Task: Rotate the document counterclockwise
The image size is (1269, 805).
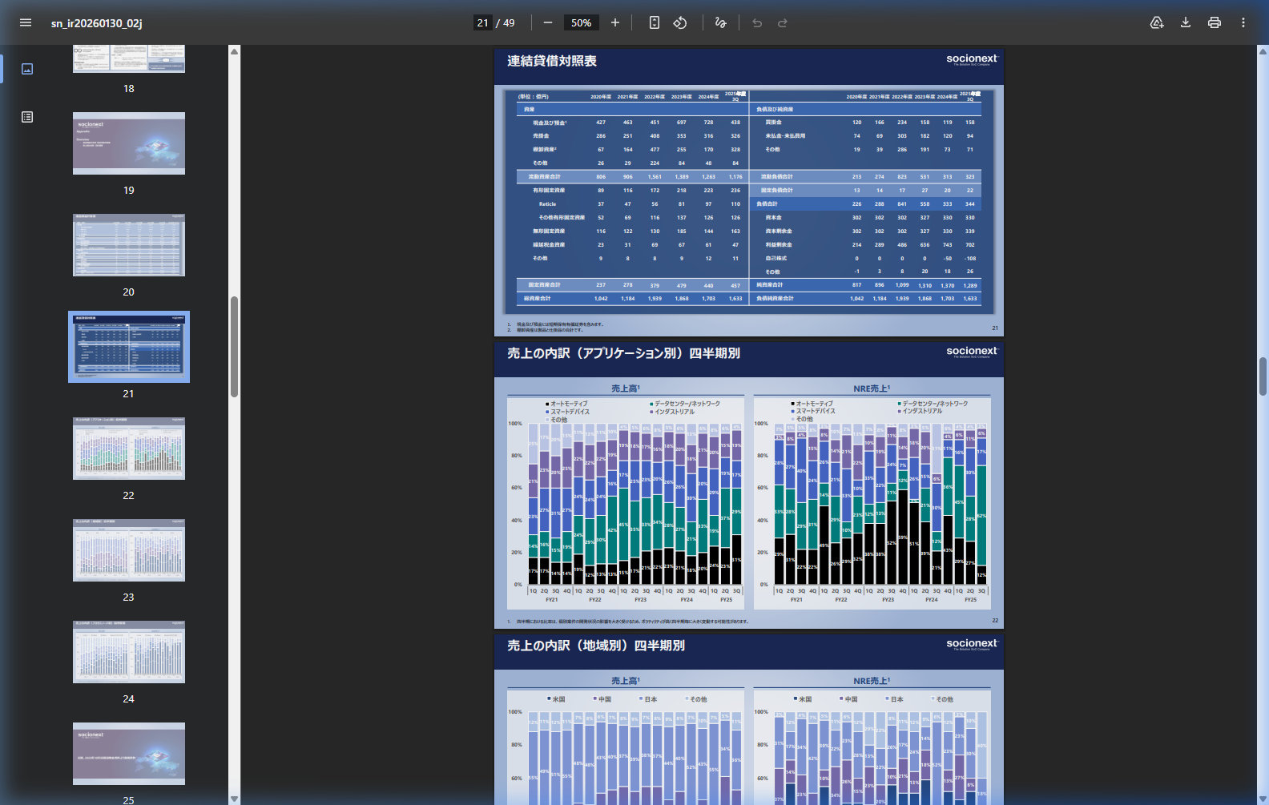Action: point(680,22)
